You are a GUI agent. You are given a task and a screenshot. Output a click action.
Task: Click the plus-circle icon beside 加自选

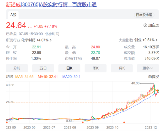[x=145, y=25]
